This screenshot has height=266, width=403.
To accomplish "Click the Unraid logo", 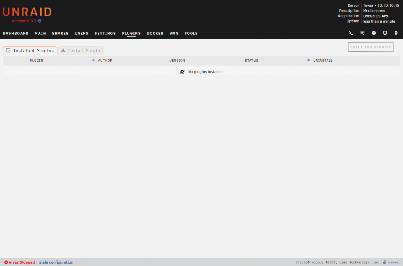I will [27, 12].
